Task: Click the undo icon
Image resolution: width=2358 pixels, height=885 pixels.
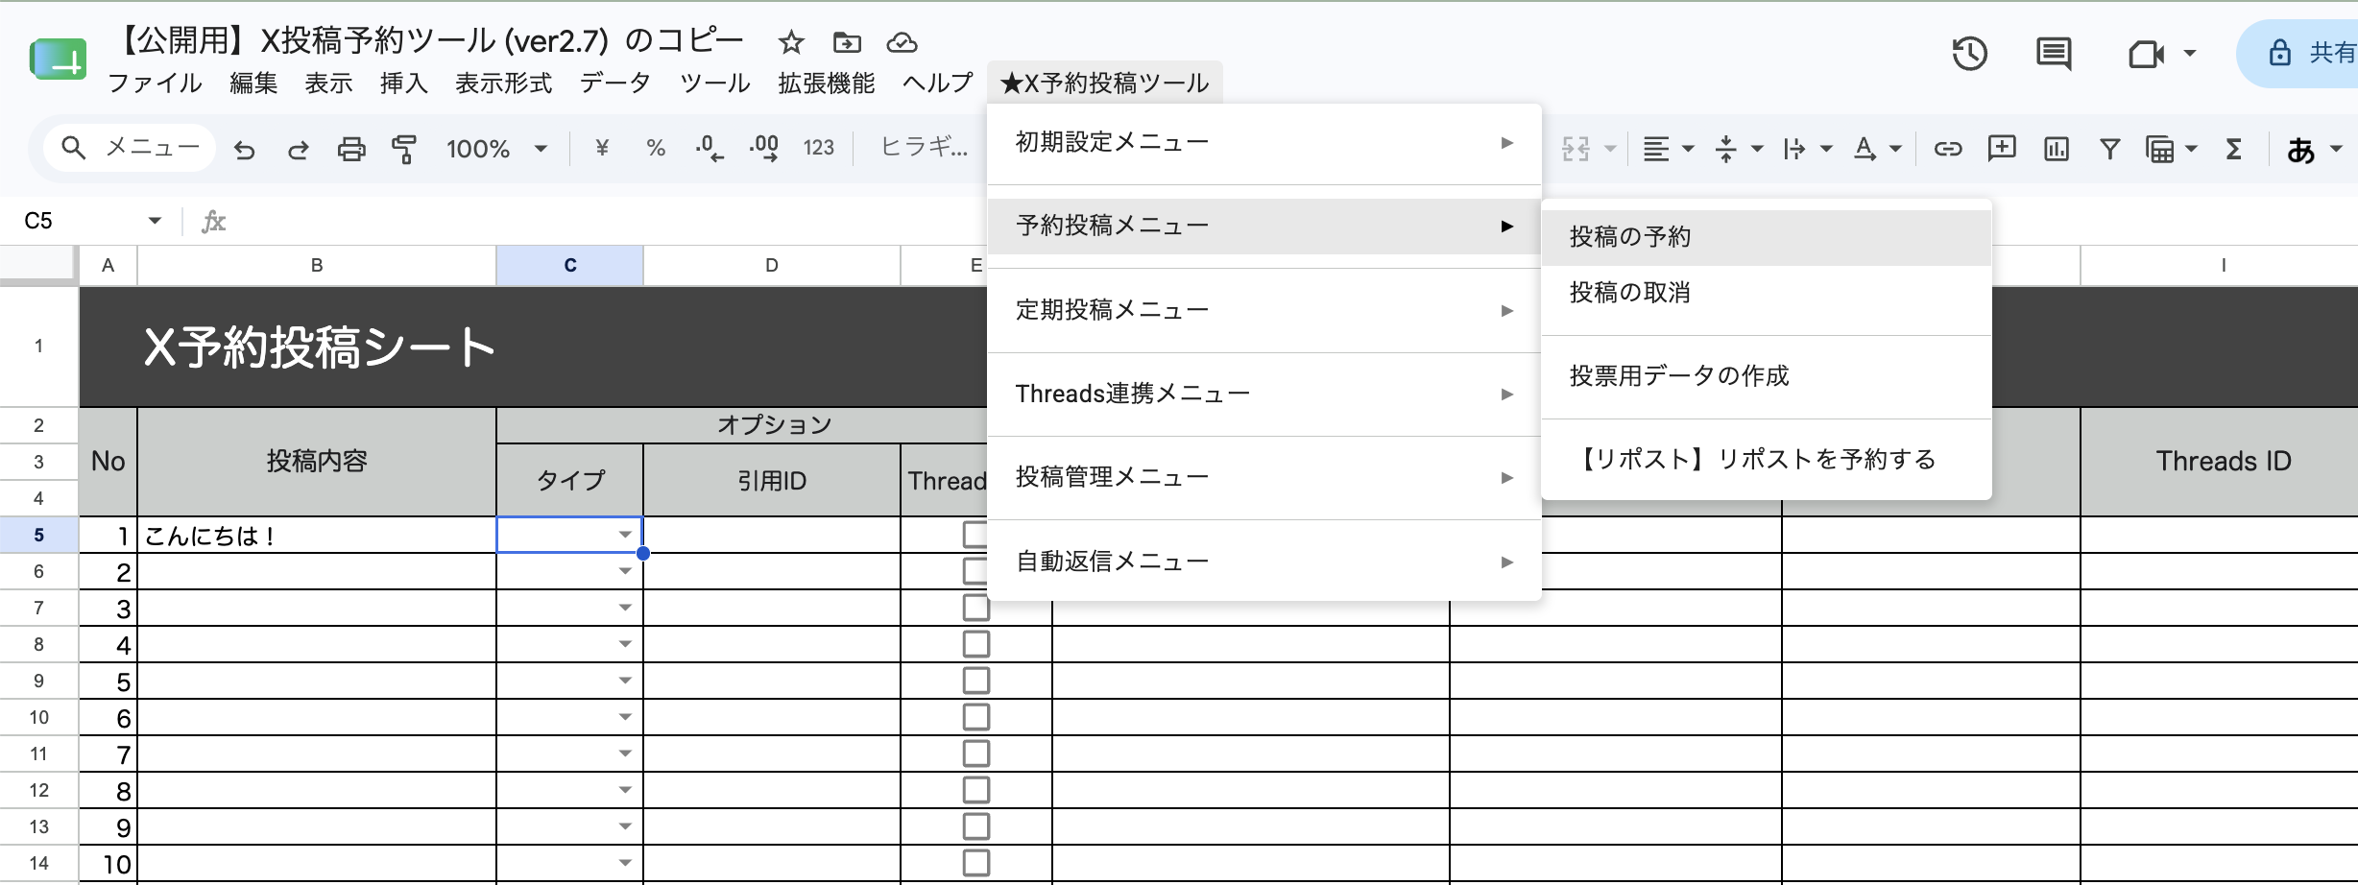Action: (x=245, y=149)
